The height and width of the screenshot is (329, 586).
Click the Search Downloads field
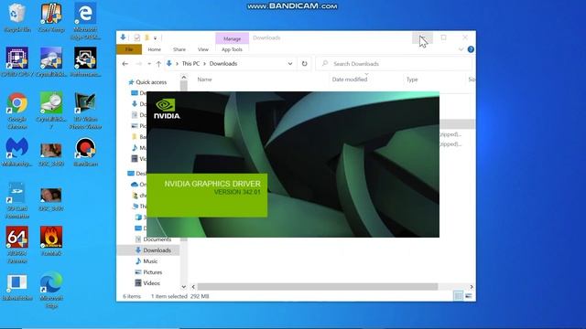point(394,64)
